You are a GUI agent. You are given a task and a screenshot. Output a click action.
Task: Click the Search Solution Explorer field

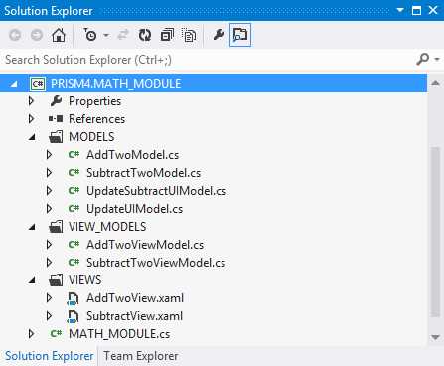(x=207, y=60)
